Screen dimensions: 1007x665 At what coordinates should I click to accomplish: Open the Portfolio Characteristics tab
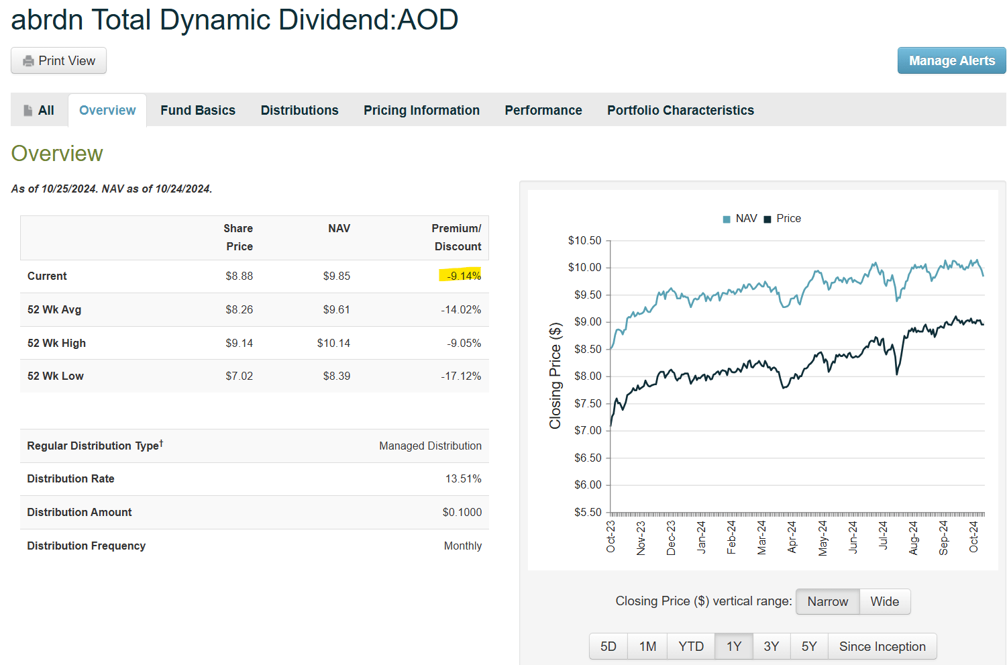(x=680, y=109)
